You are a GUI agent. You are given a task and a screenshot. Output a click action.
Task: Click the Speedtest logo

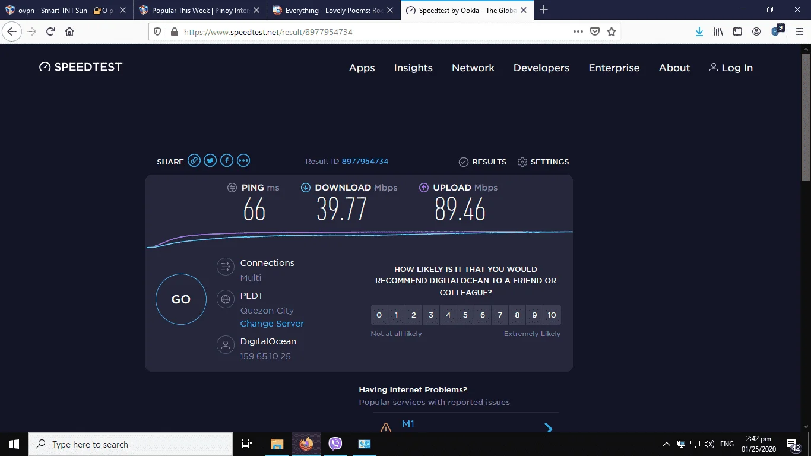(x=81, y=67)
